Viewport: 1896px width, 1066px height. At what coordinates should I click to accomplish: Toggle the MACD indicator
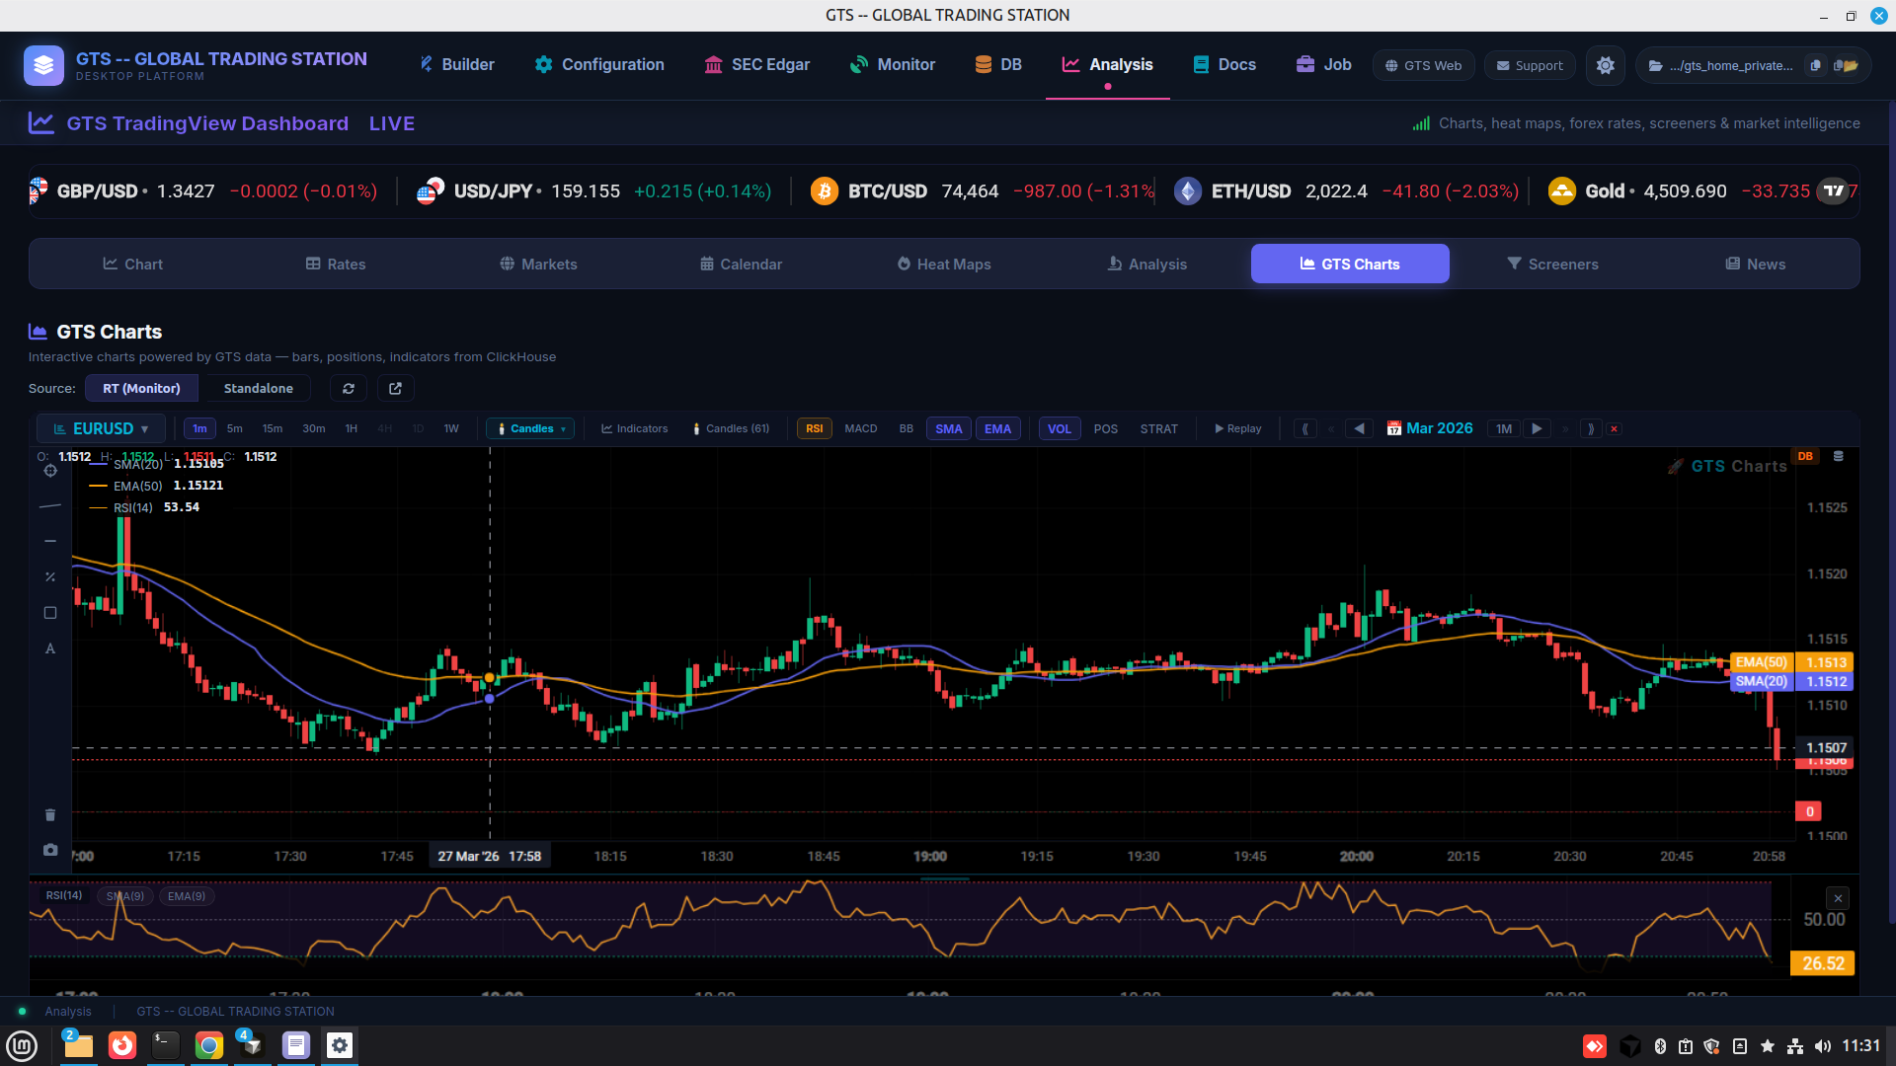click(x=861, y=429)
